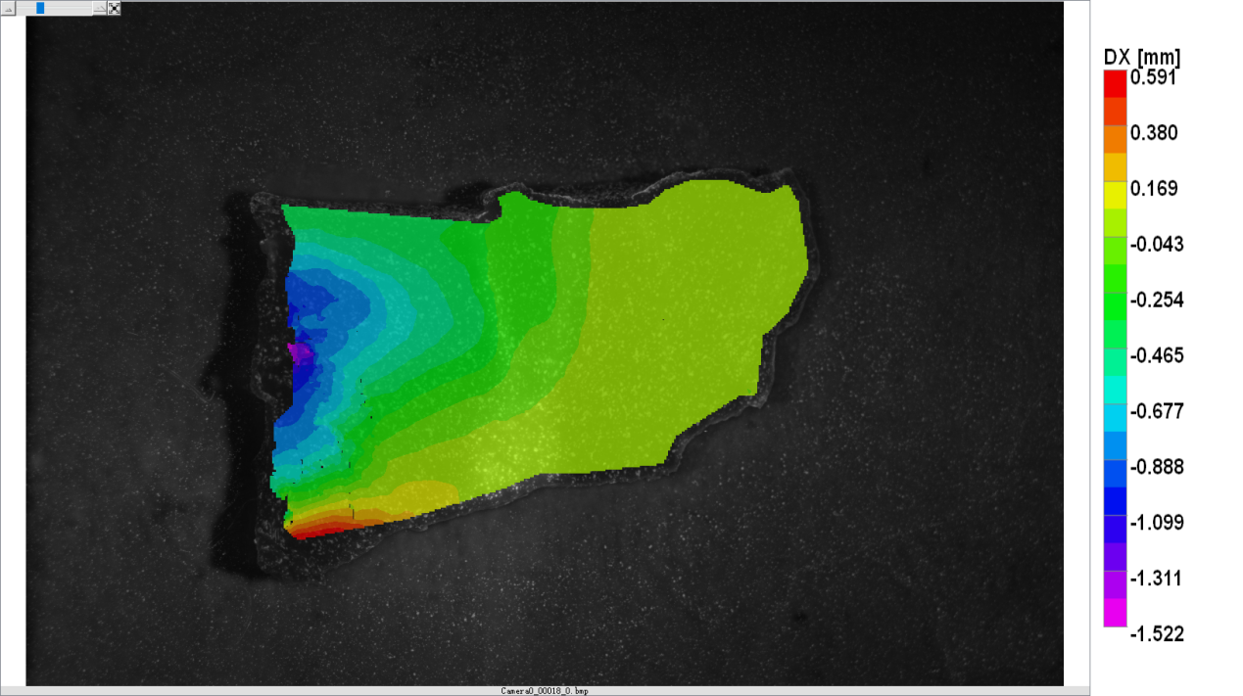1243x696 pixels.
Task: Select the 0.169 legend label
Action: (1154, 189)
